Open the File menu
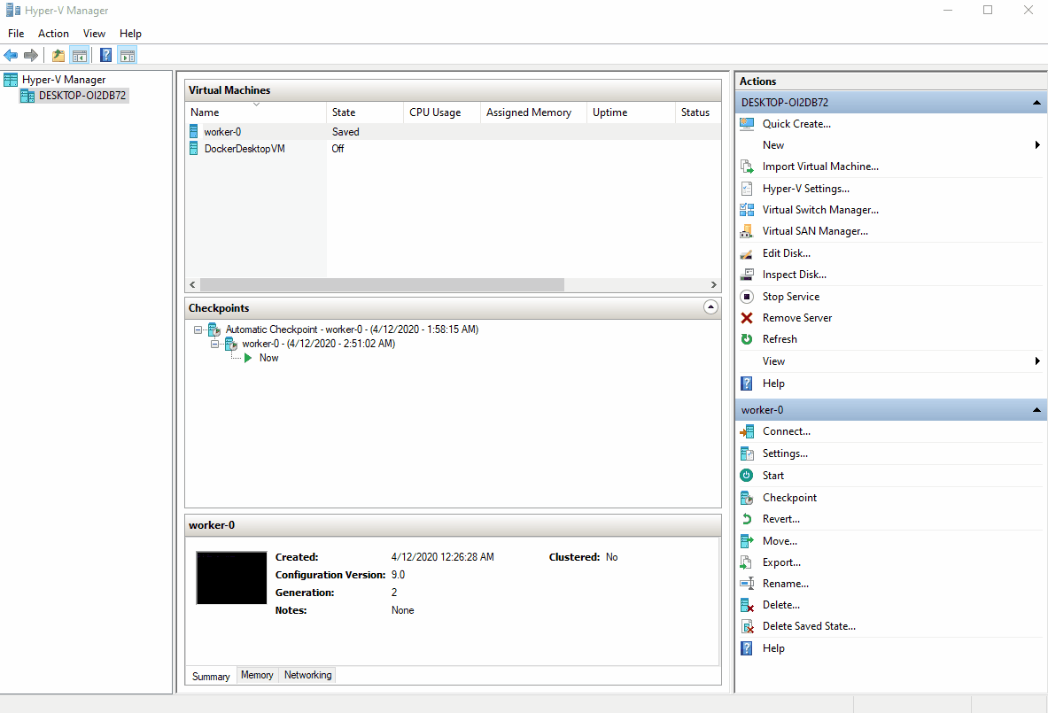Image resolution: width=1048 pixels, height=713 pixels. (16, 34)
